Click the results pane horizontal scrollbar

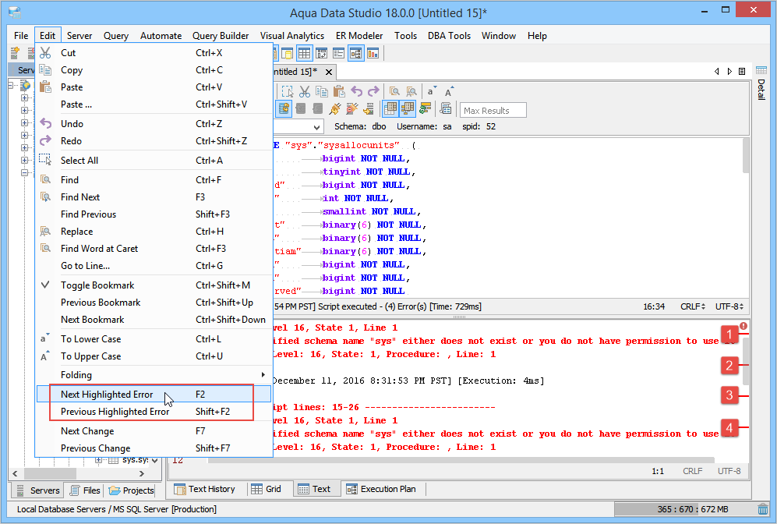[461, 460]
